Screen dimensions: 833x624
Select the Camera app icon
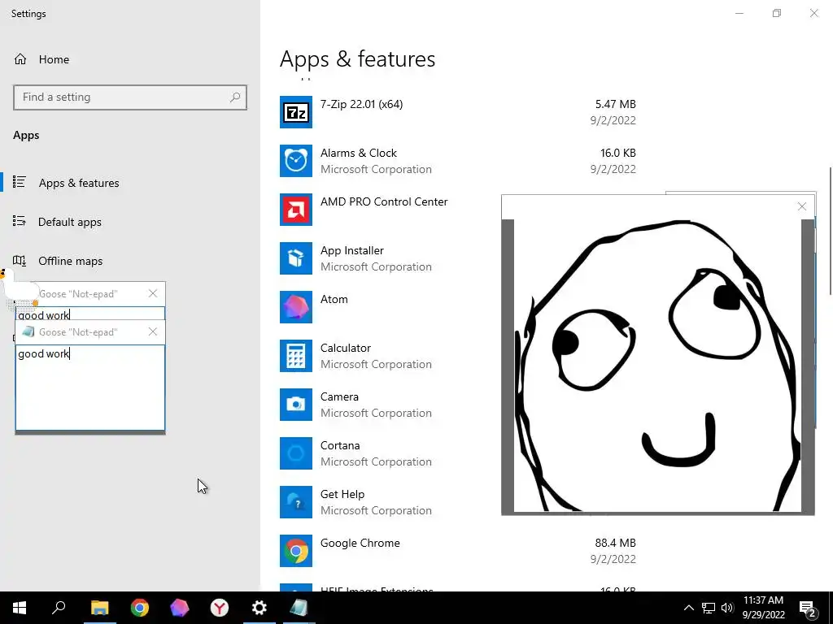point(296,405)
